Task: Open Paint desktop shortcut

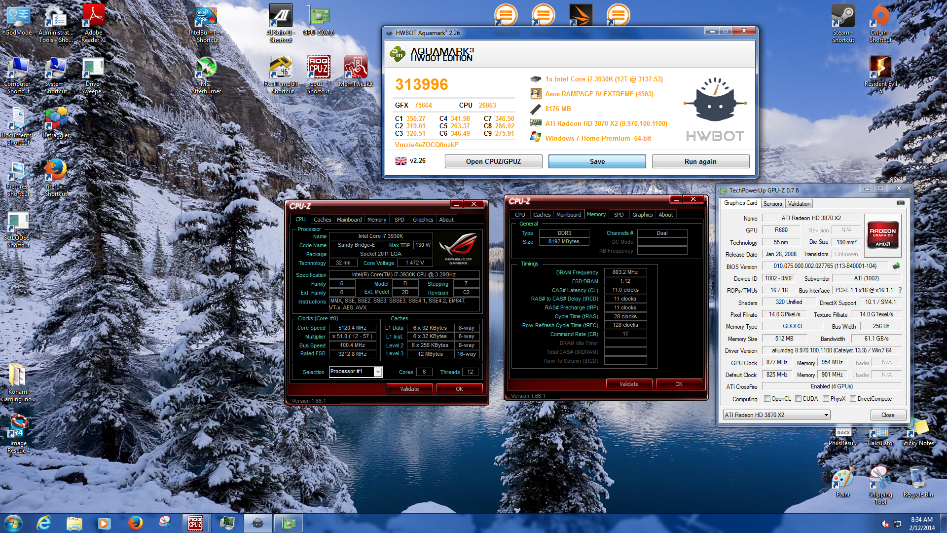Action: coord(843,483)
